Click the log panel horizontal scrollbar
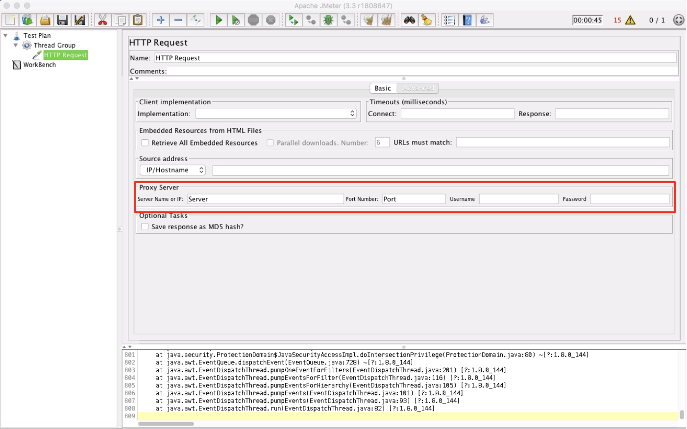 pos(166,424)
